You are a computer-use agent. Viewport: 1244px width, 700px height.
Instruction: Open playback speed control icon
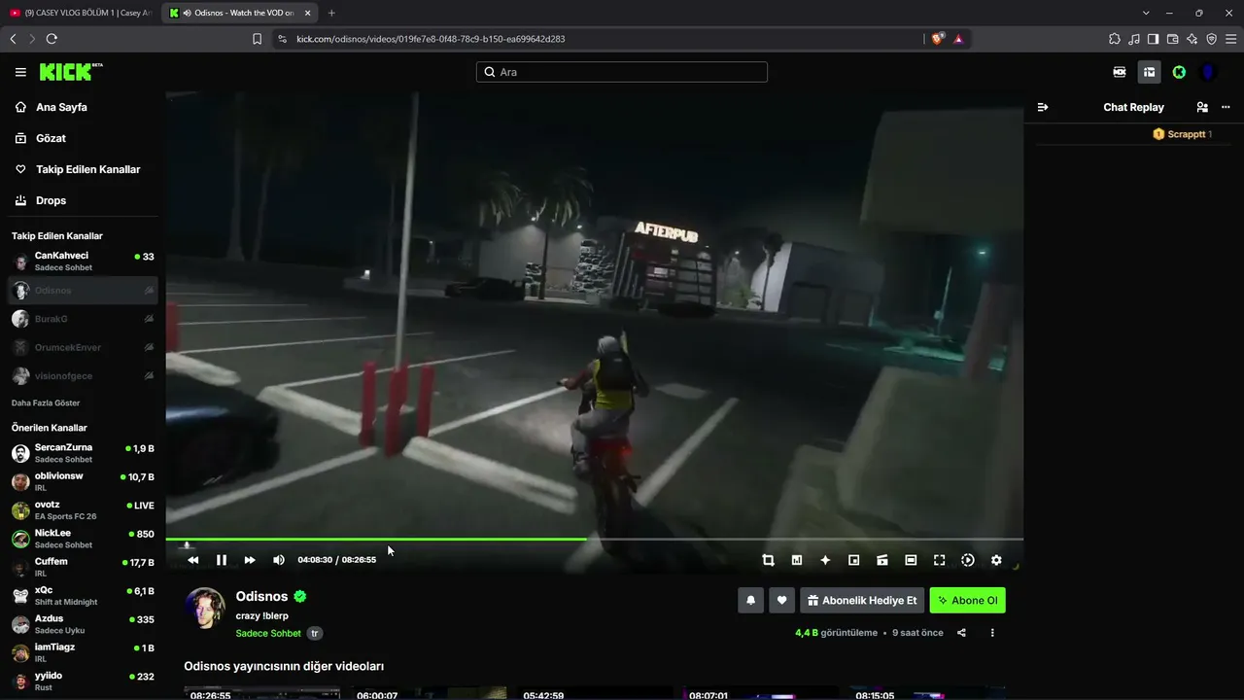click(968, 560)
